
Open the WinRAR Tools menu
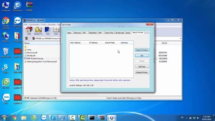point(43,25)
